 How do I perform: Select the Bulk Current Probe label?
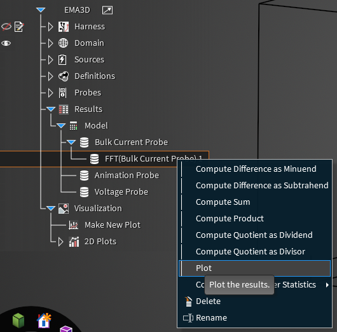click(132, 142)
